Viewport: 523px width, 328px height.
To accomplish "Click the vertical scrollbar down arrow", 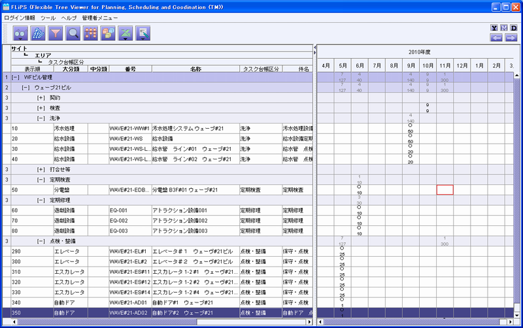I will (516, 315).
